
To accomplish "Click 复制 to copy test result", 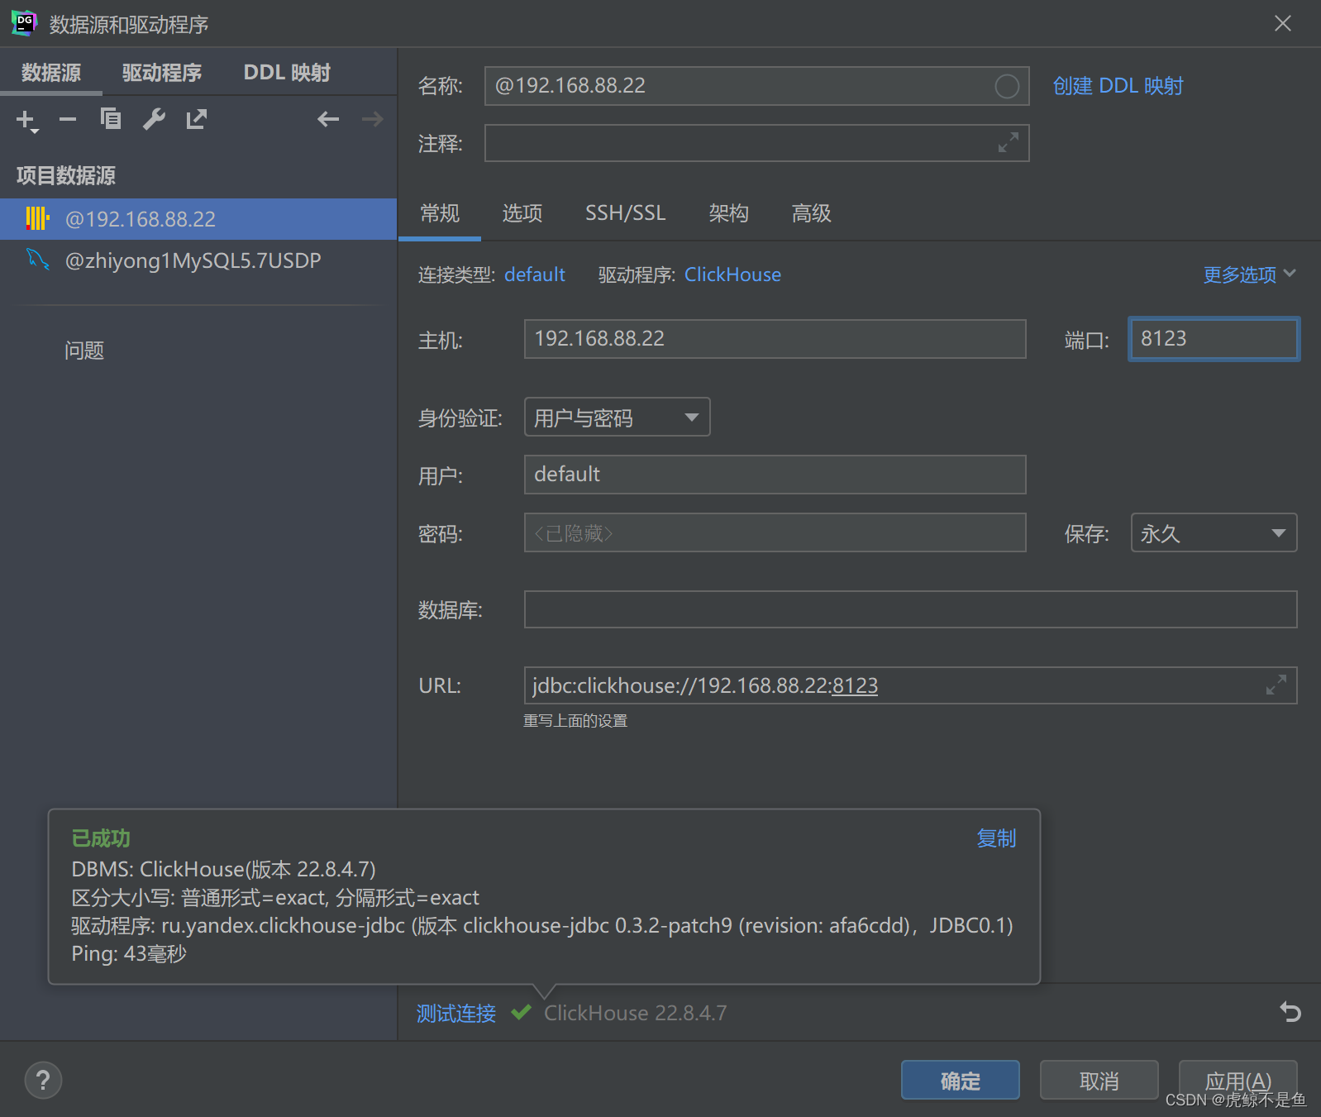I will 996,838.
